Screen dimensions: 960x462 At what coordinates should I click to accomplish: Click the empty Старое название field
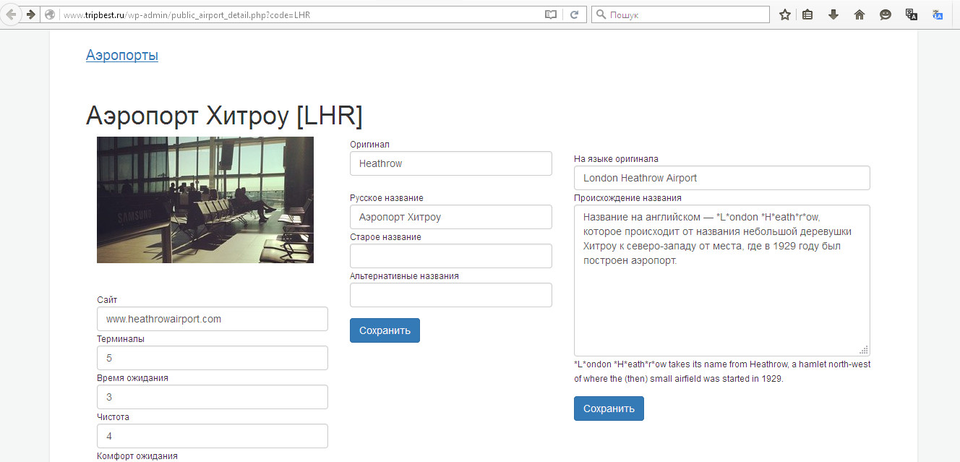(451, 256)
